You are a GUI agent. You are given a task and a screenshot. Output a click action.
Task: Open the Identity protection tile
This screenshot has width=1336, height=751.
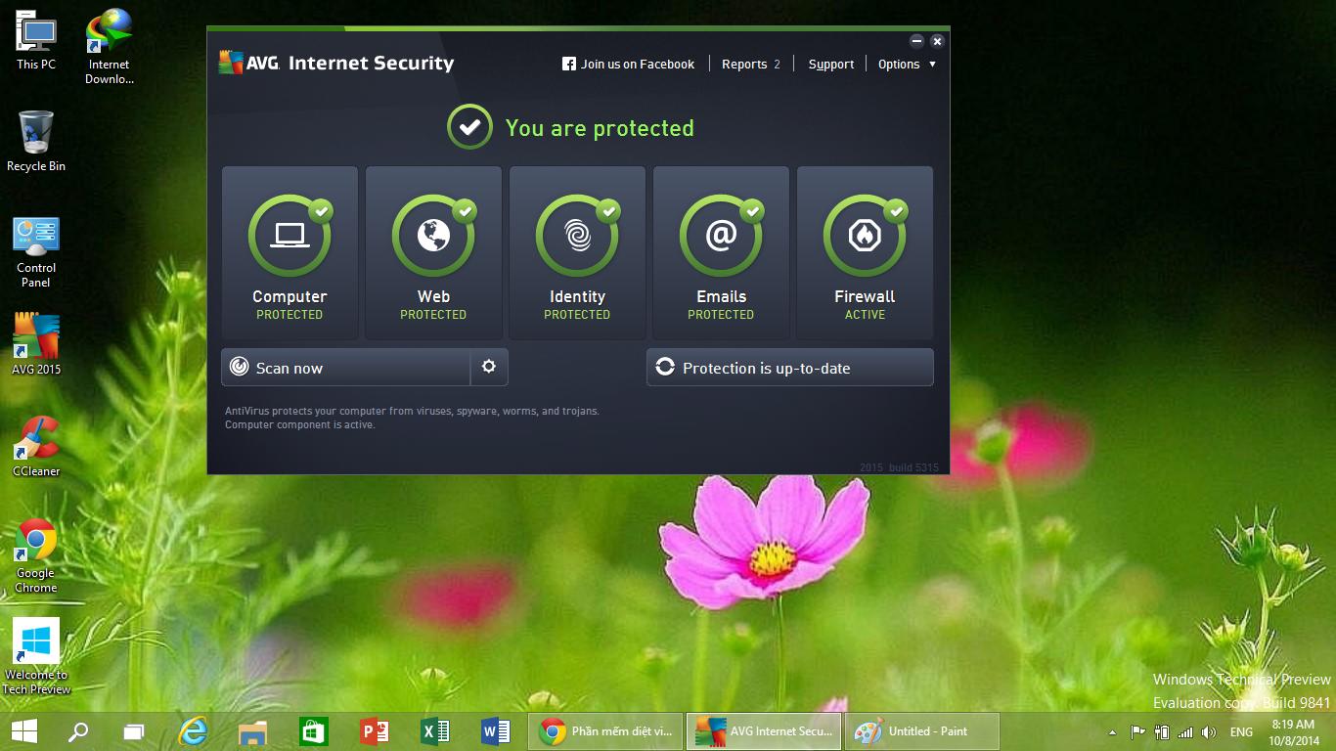coord(577,252)
